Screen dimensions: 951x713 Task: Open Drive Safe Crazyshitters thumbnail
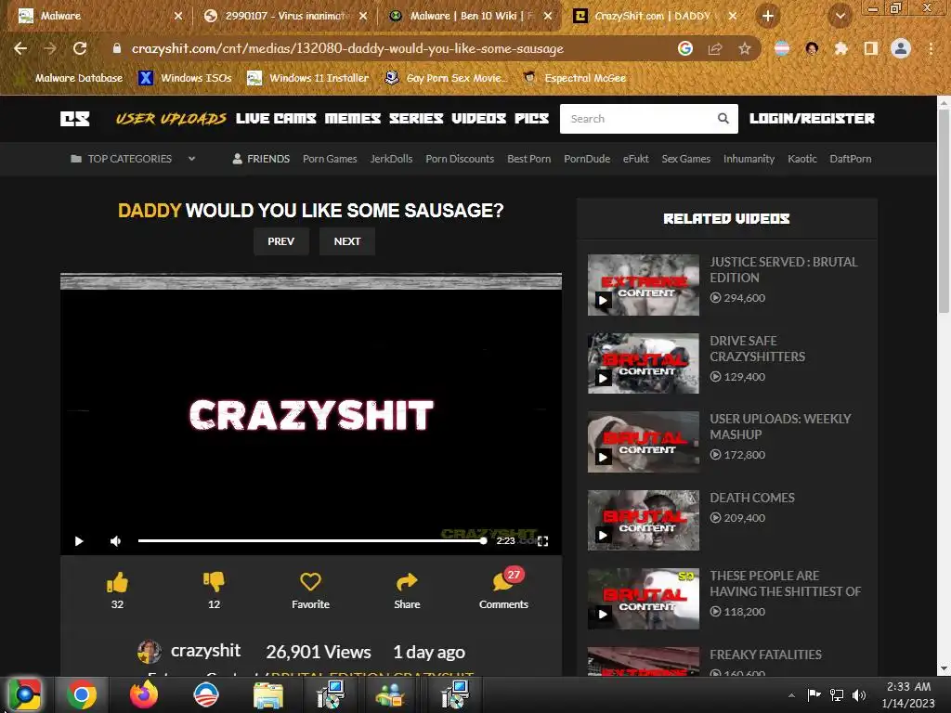(x=643, y=363)
